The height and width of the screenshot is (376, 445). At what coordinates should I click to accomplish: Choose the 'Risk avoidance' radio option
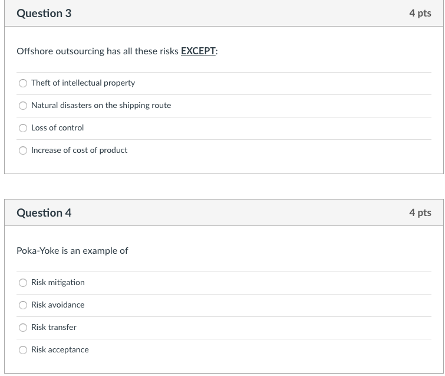23,305
